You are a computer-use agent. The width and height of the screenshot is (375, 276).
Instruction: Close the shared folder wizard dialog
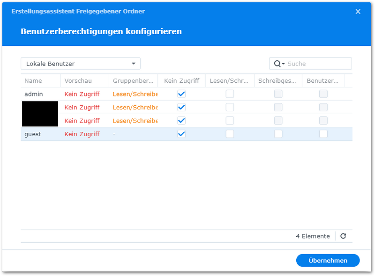[x=358, y=12]
